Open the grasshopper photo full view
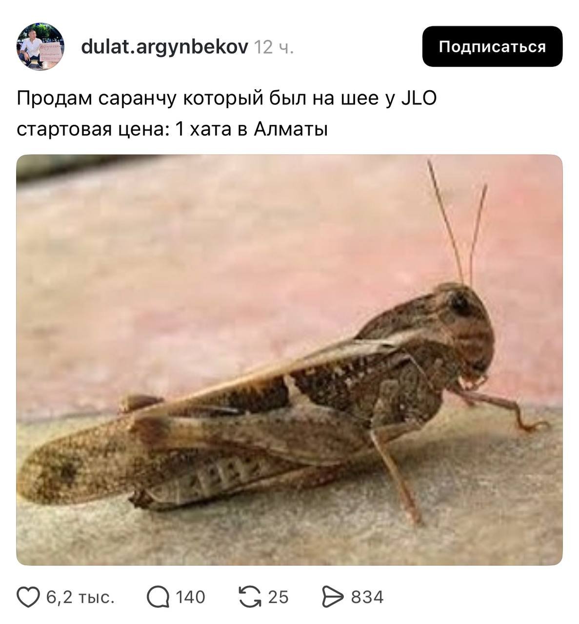The width and height of the screenshot is (579, 624). pos(289,360)
